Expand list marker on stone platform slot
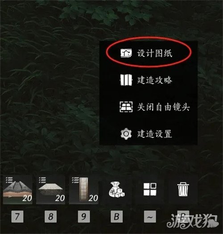The height and width of the screenshot is (234, 223). click(42, 180)
